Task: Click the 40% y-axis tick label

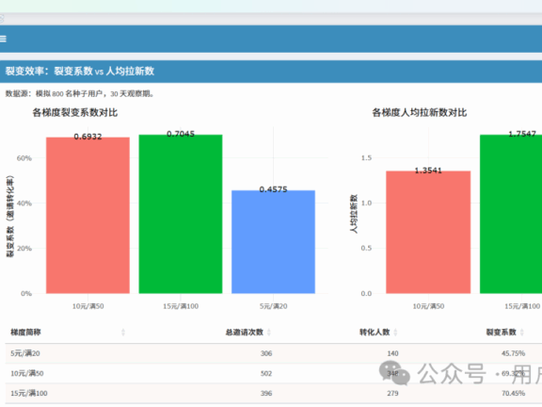Action: pyautogui.click(x=24, y=203)
